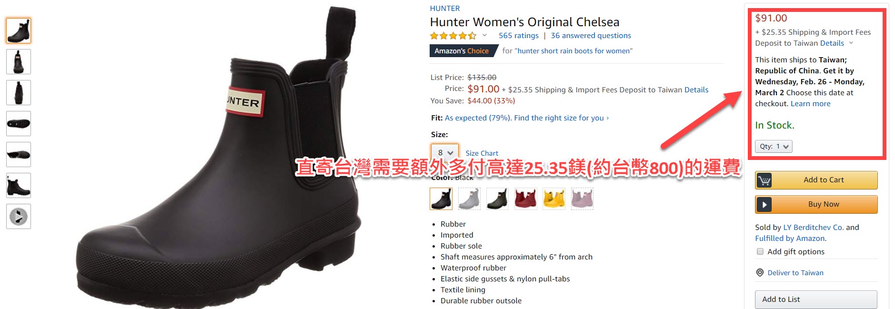Open 36 answered questions link
The width and height of the screenshot is (895, 309).
click(591, 36)
